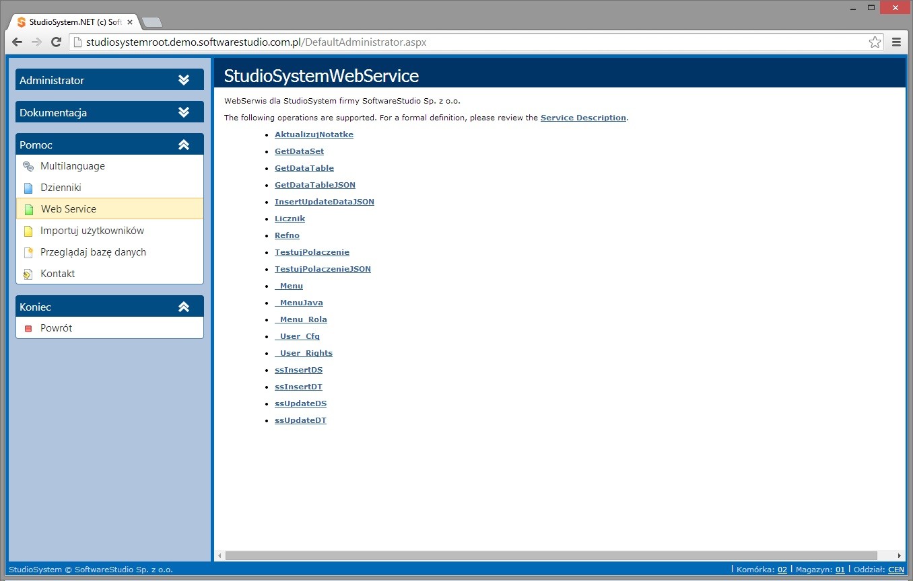Click Oddział value CEN in status bar

pyautogui.click(x=896, y=570)
